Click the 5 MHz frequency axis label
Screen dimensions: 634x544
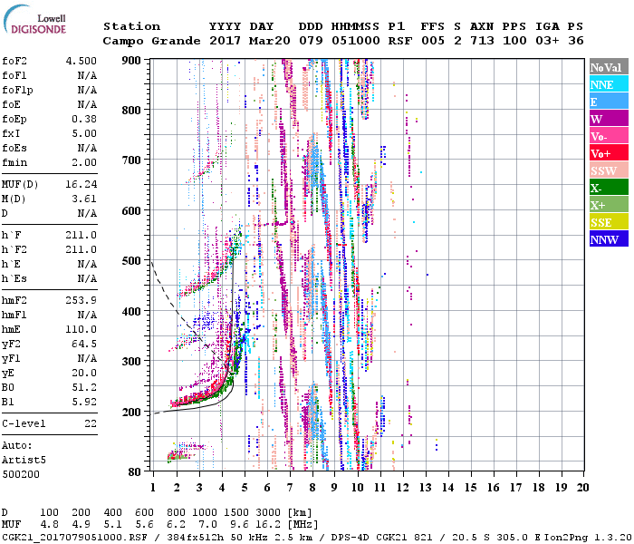245,488
